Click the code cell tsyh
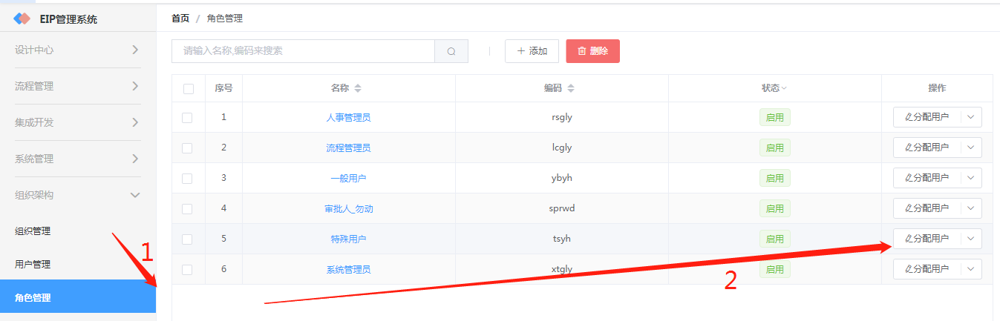The image size is (1000, 321). [x=562, y=239]
